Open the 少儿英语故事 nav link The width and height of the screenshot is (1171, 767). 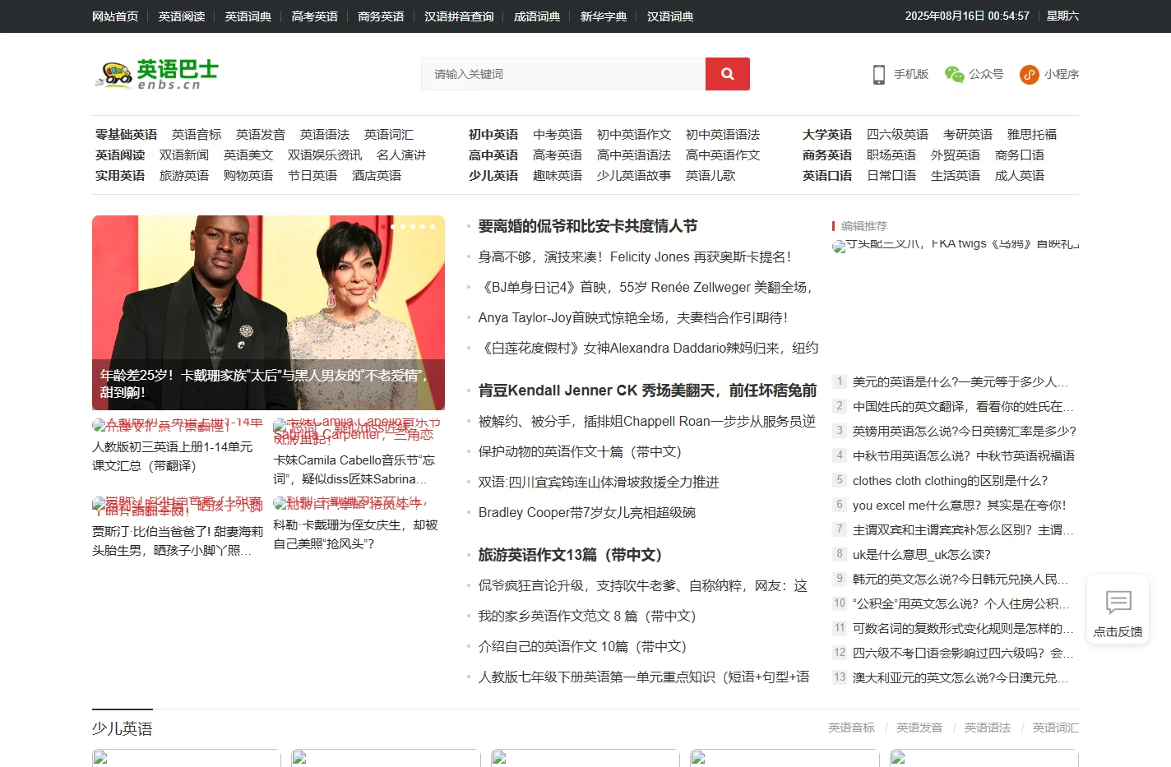pos(634,176)
